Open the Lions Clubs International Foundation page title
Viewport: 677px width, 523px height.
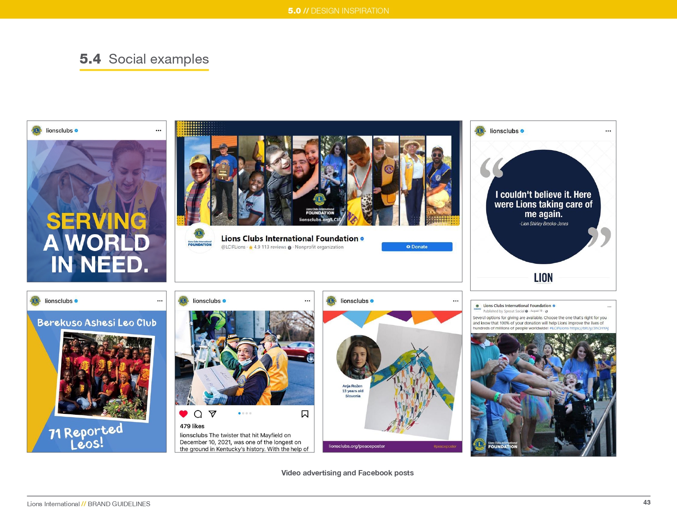[x=290, y=238]
